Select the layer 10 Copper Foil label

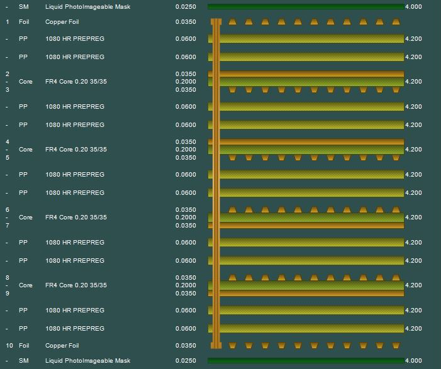[x=62, y=346]
